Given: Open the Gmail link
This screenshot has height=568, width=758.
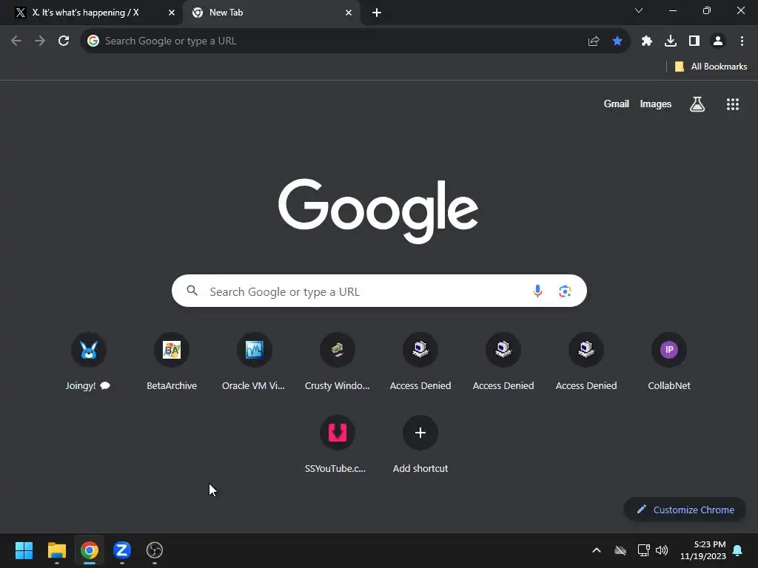Looking at the screenshot, I should [617, 104].
